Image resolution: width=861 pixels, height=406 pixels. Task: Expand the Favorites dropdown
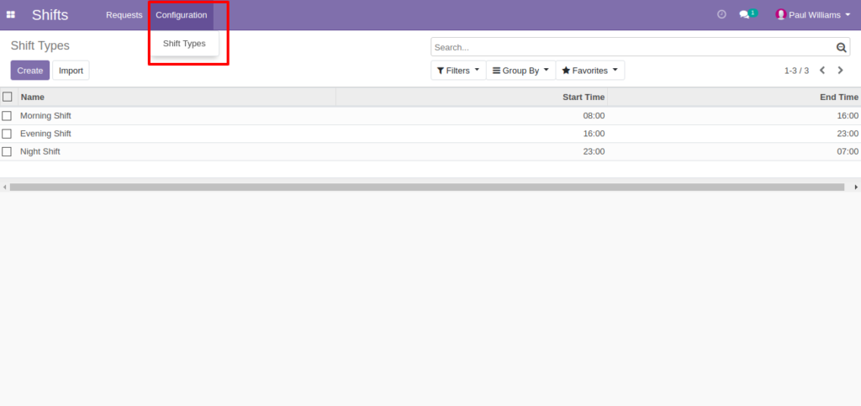pyautogui.click(x=589, y=71)
